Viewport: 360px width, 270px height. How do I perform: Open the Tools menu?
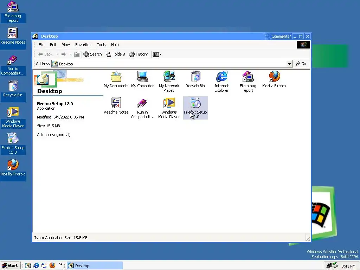coord(101,45)
